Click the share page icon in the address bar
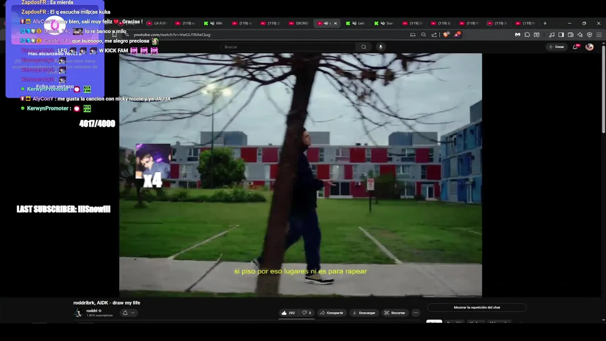Viewport: 606px width, 341px height. (x=434, y=35)
